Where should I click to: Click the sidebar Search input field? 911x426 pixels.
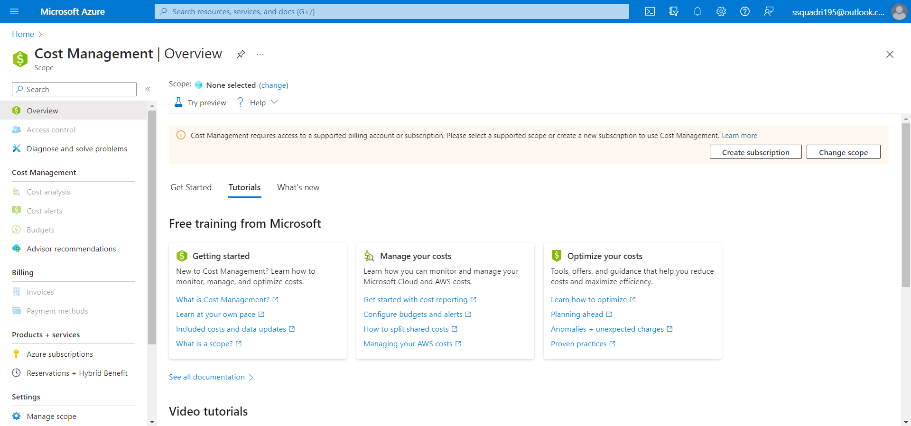click(74, 89)
